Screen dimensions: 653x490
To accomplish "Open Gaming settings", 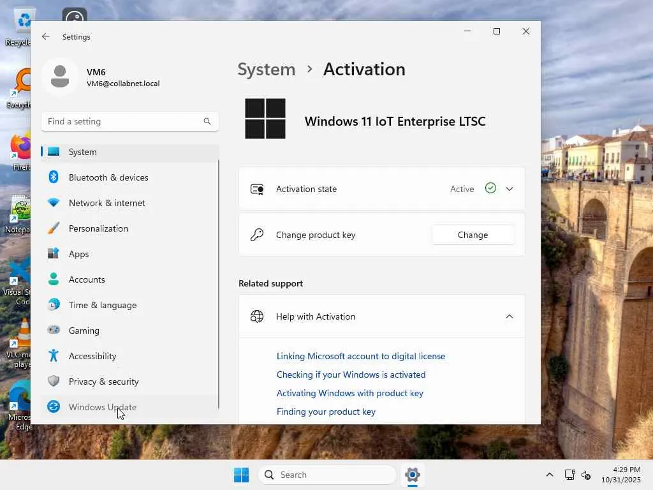I will [x=130, y=330].
